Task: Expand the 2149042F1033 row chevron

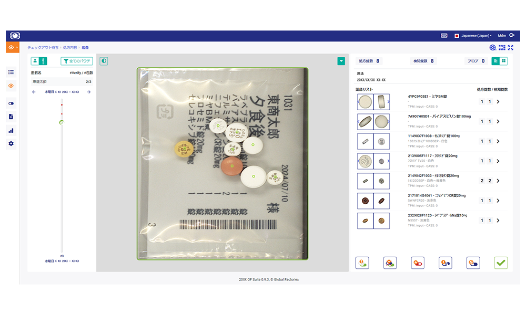Action: coord(498,181)
